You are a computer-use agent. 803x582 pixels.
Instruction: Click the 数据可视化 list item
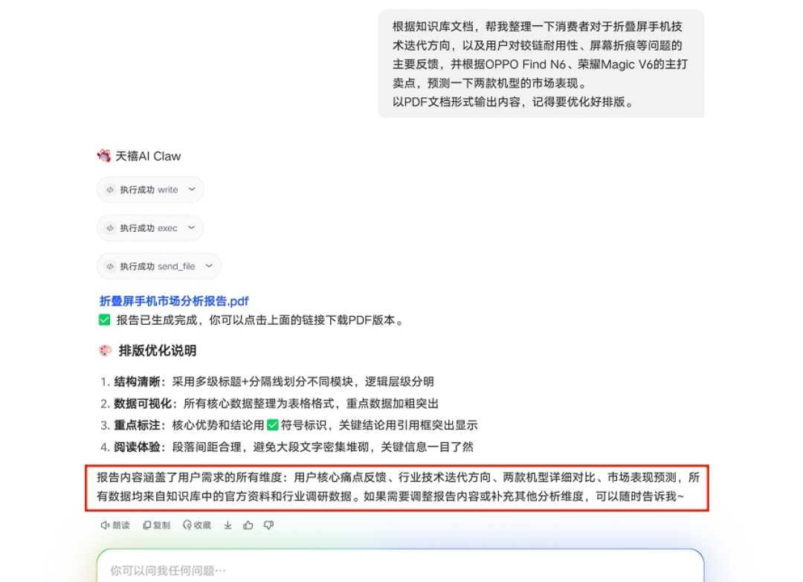[269, 404]
